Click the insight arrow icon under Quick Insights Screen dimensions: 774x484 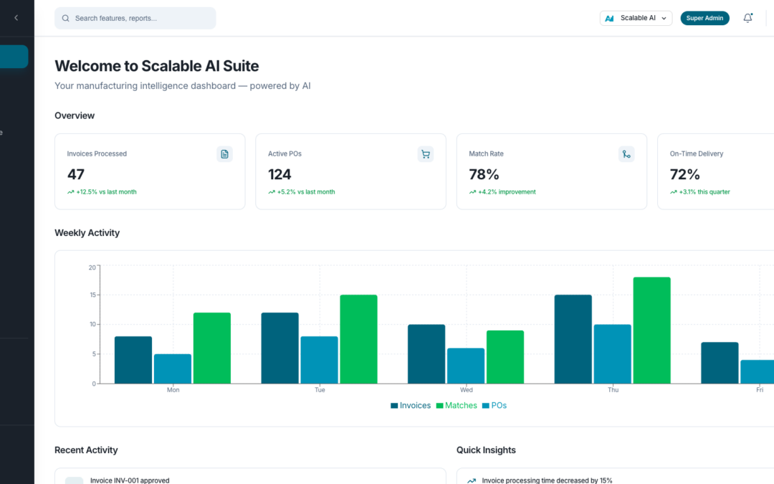pyautogui.click(x=471, y=480)
